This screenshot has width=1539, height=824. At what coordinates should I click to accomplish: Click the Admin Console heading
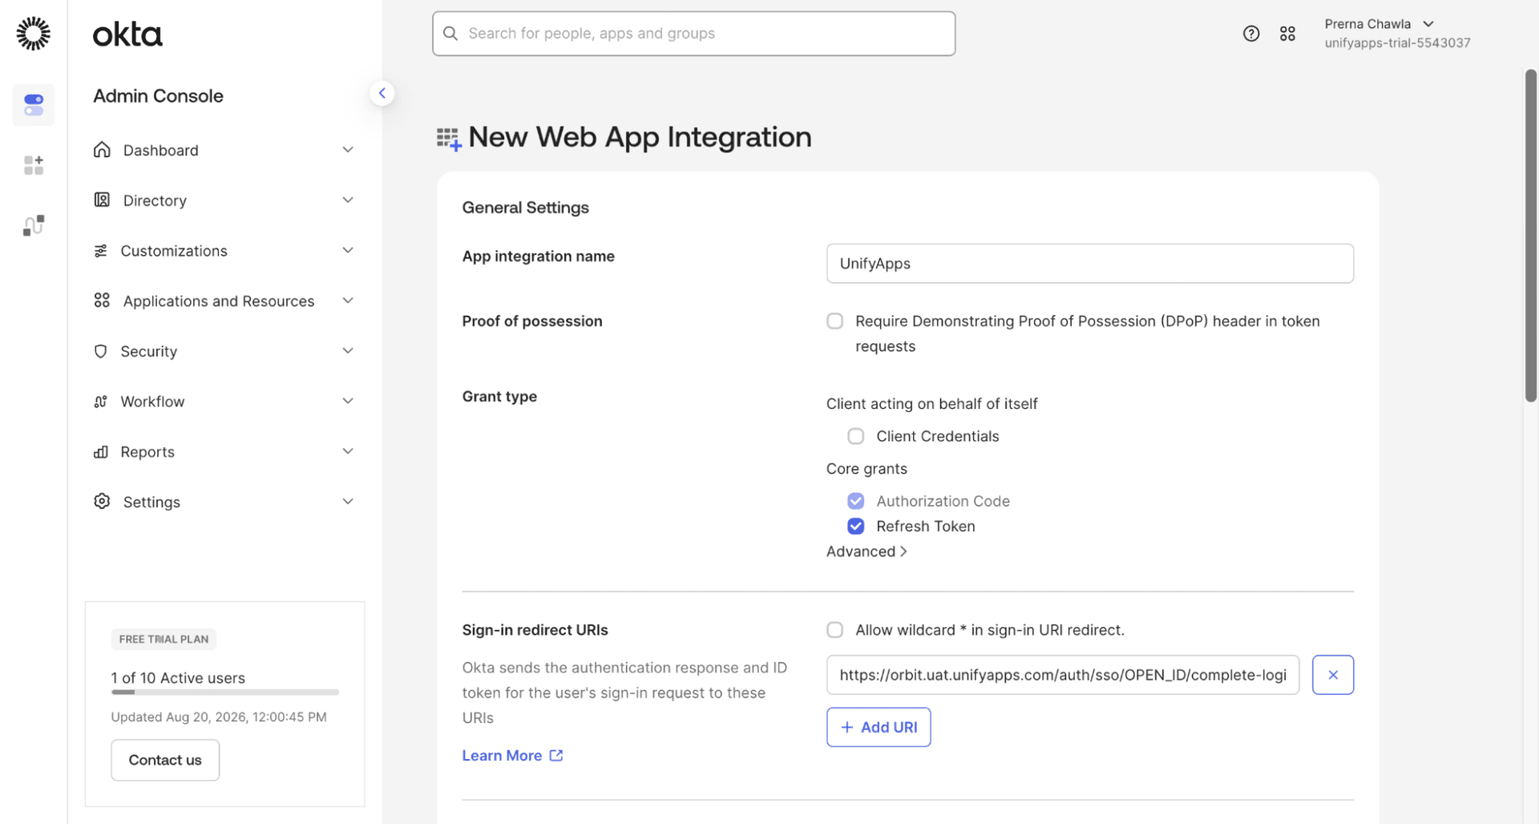pos(158,96)
